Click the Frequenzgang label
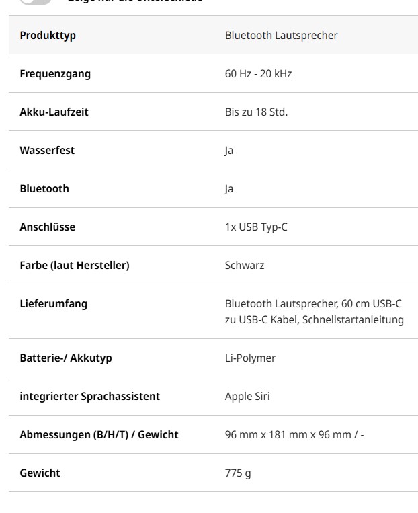 click(x=55, y=74)
